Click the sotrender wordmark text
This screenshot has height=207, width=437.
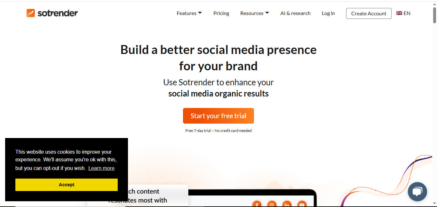tap(58, 13)
